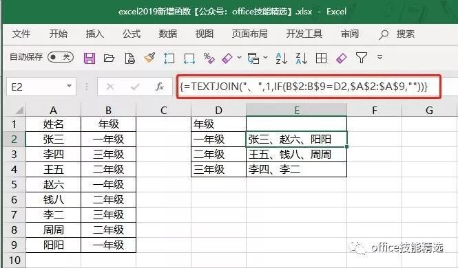Open the Name Box dropdown arrow
This screenshot has width=458, height=268.
coord(70,86)
